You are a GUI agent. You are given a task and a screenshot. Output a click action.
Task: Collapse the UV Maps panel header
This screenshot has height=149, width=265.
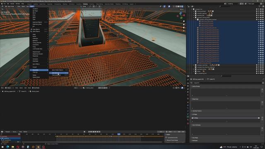tap(195, 114)
